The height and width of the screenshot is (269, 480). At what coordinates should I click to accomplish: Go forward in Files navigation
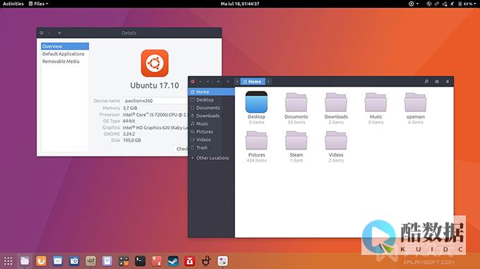[228, 82]
